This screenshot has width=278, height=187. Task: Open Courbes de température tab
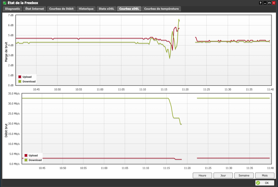point(161,9)
